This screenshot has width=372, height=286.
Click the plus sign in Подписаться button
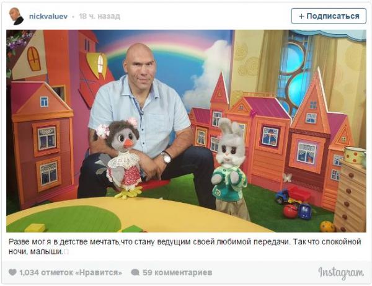click(x=301, y=16)
